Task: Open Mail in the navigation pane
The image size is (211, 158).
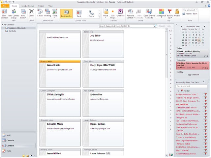Action: point(18,135)
